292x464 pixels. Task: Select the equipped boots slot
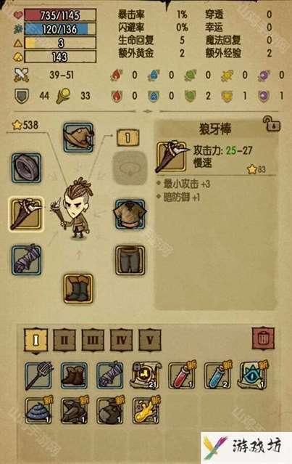click(x=78, y=288)
